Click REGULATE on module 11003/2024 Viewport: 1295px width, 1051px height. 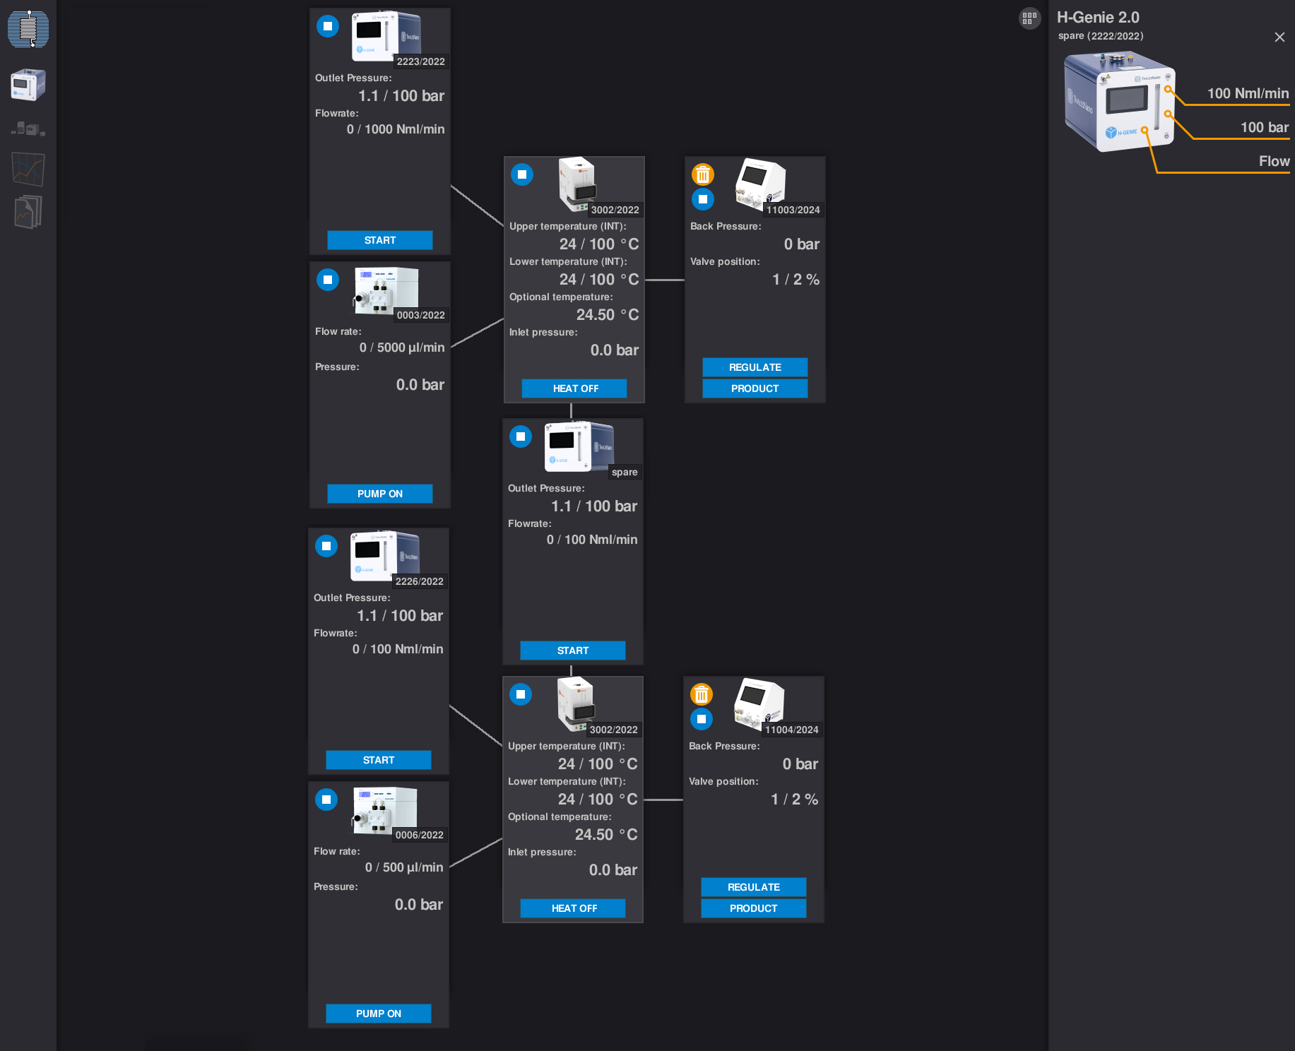(755, 367)
